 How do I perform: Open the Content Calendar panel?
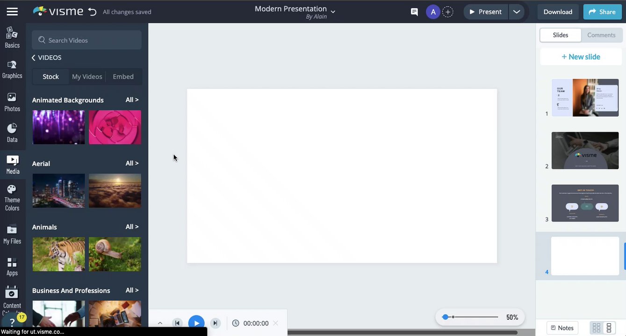[12, 301]
